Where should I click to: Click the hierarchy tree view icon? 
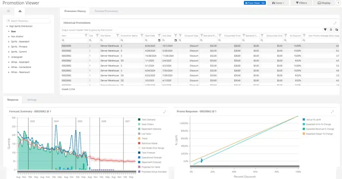(x=20, y=11)
